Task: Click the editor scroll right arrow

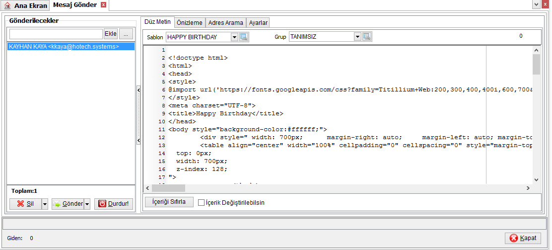Action: tap(528, 188)
